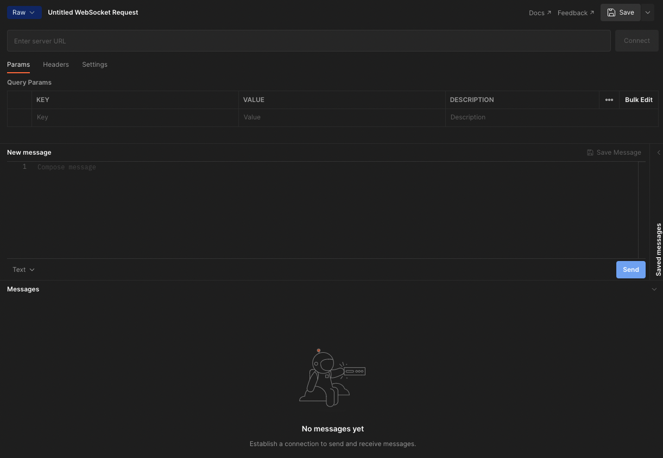The image size is (663, 458).
Task: Open the Settings tab
Action: click(94, 65)
